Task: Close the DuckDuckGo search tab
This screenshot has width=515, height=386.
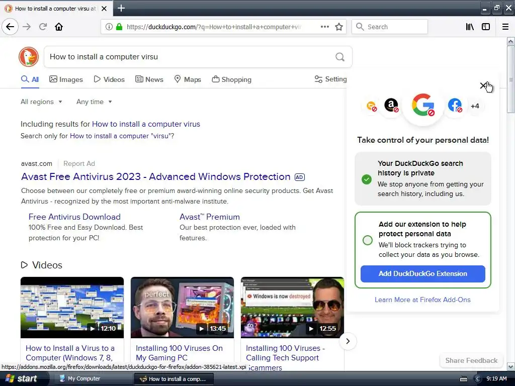Action: click(104, 9)
